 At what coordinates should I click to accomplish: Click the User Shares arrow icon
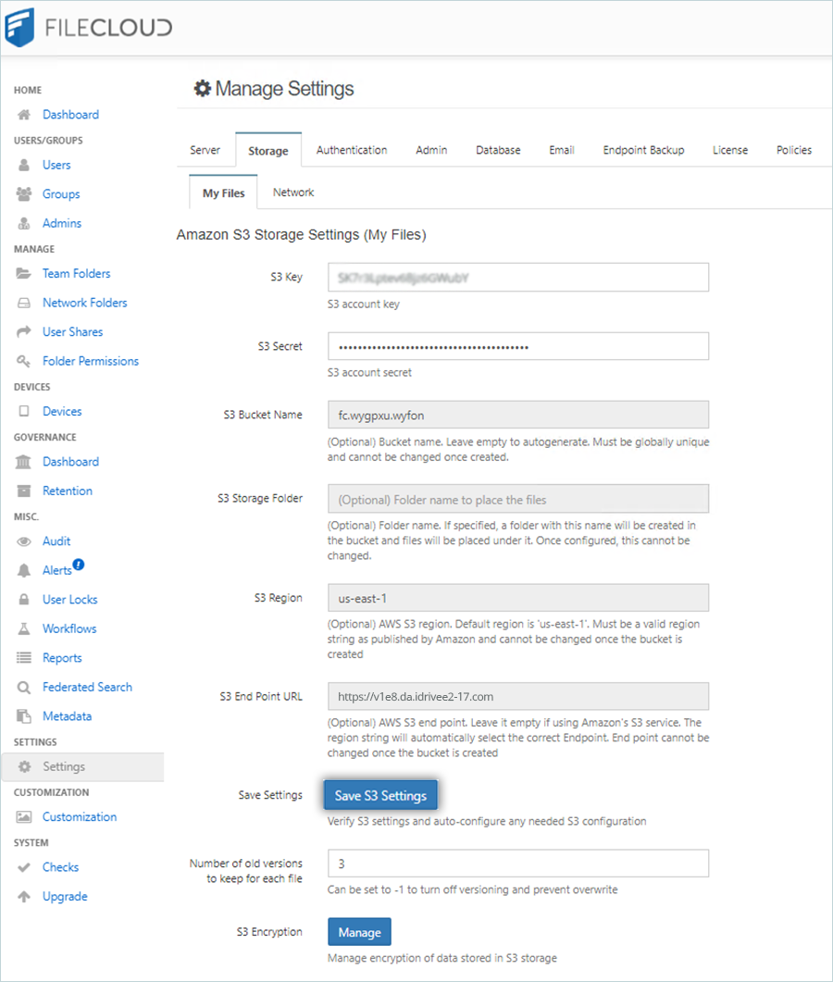tap(24, 332)
